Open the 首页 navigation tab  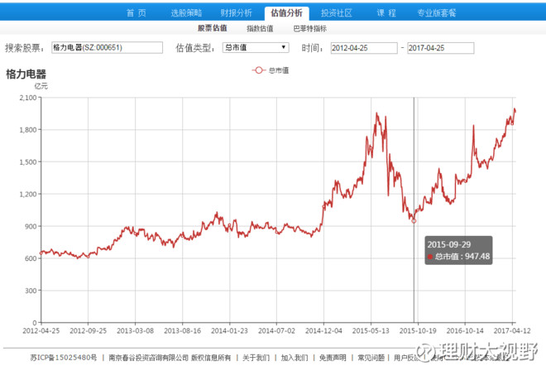[136, 13]
